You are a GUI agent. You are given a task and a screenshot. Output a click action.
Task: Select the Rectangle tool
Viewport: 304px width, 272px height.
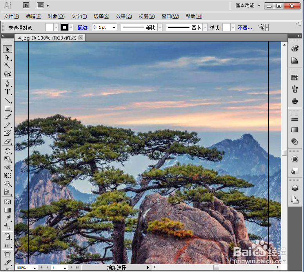pyautogui.click(x=7, y=108)
